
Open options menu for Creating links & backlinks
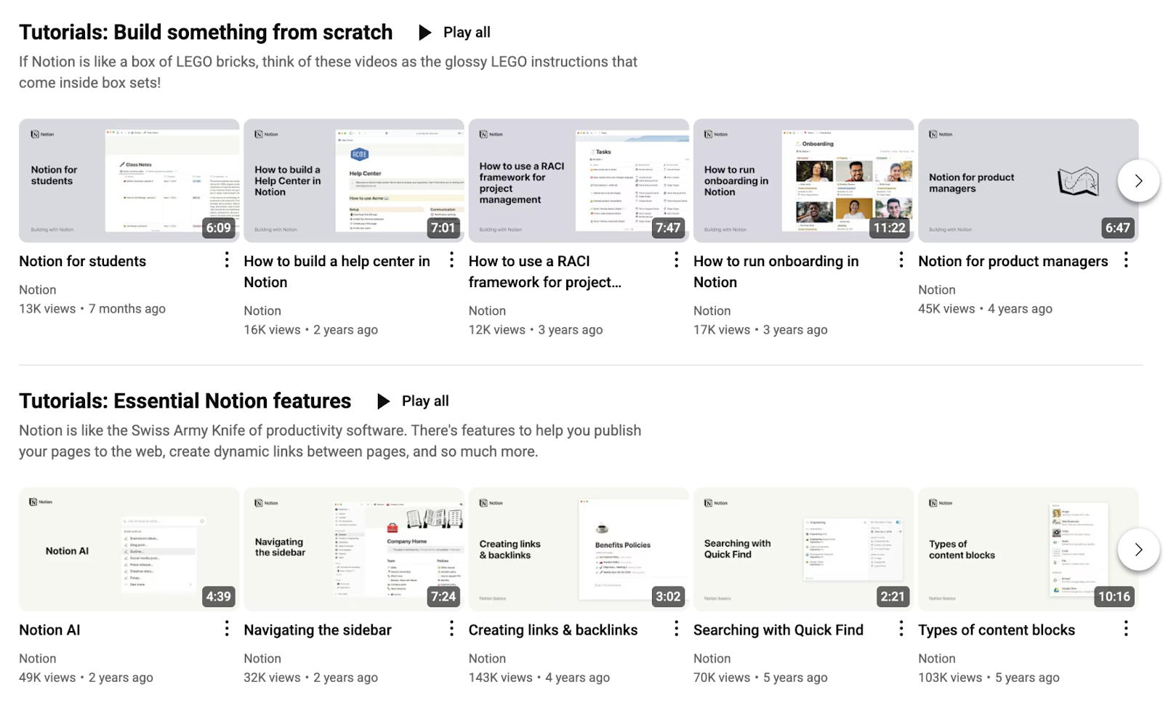coord(676,629)
